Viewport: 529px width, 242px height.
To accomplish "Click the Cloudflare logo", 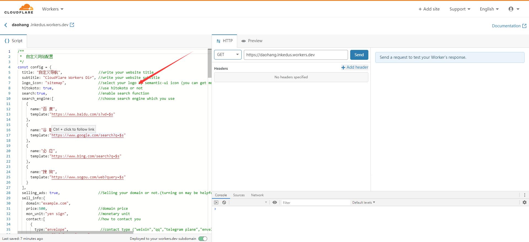I will point(19,9).
